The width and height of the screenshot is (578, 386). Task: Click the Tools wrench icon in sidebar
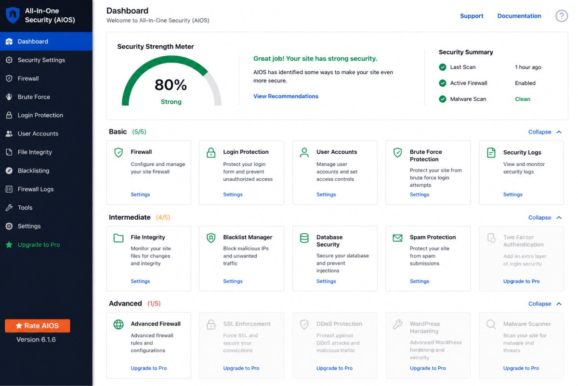tap(9, 208)
